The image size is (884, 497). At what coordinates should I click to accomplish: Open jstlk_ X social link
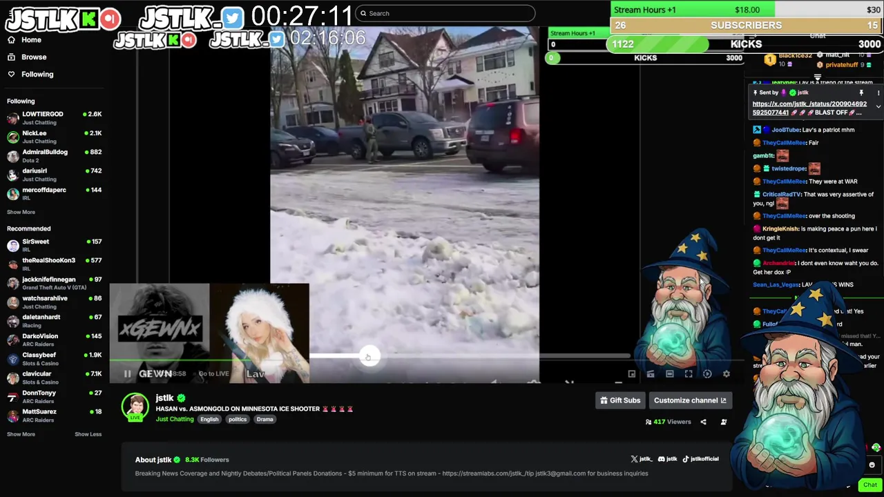[642, 459]
